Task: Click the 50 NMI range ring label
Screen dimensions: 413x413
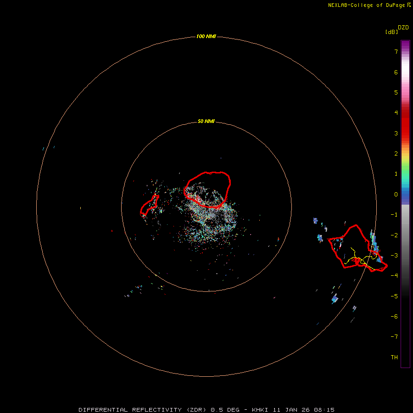Action: pos(206,121)
